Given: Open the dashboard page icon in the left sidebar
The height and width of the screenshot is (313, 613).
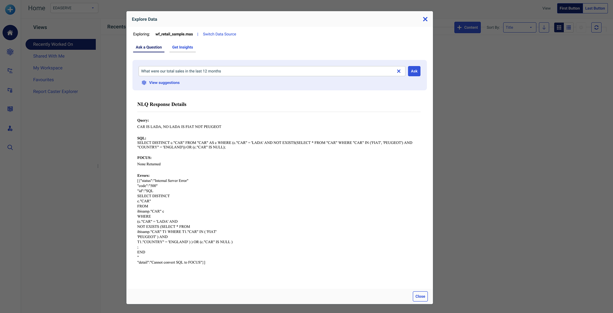Looking at the screenshot, I should click(10, 109).
